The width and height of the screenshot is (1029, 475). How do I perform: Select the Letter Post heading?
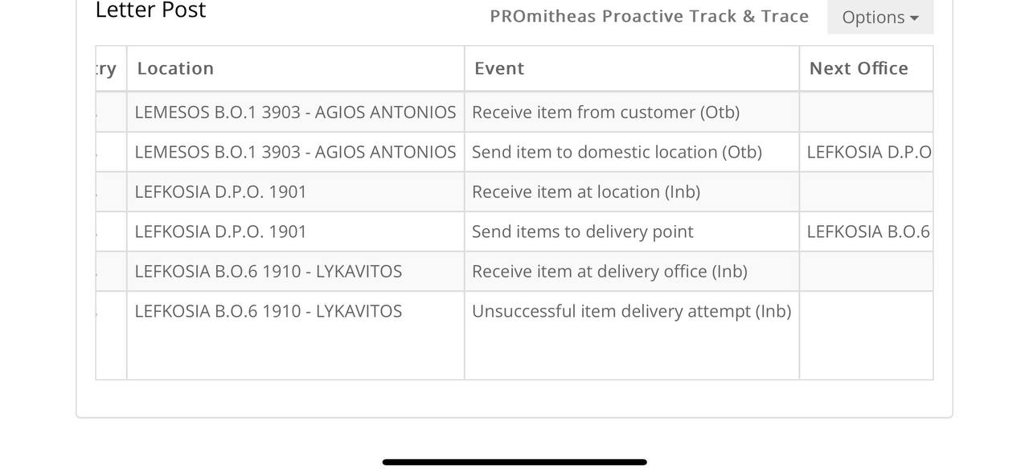tap(151, 10)
